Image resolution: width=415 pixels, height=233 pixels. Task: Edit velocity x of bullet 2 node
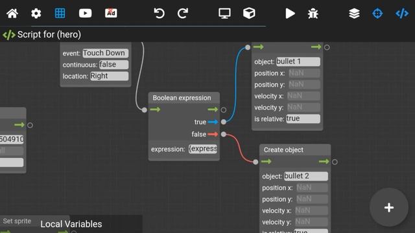coord(311,210)
